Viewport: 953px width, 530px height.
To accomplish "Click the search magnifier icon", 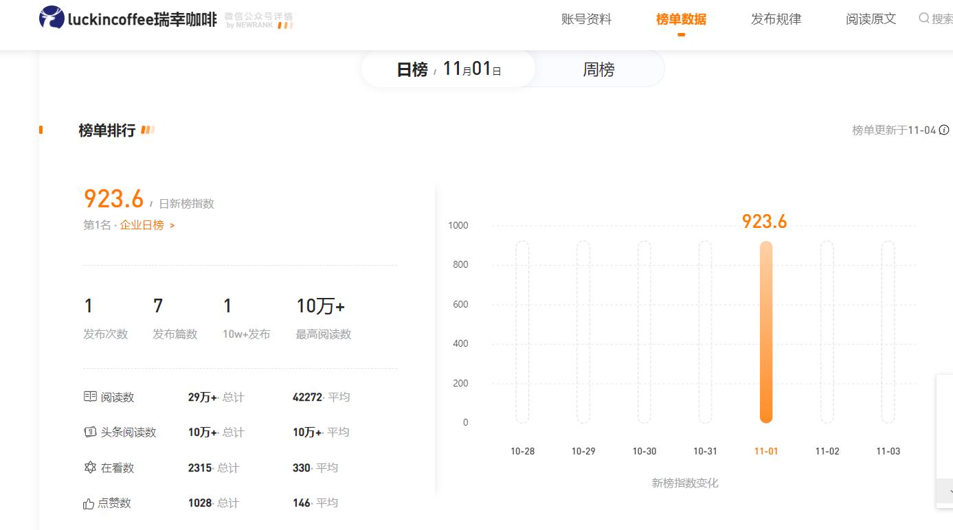I will (924, 19).
